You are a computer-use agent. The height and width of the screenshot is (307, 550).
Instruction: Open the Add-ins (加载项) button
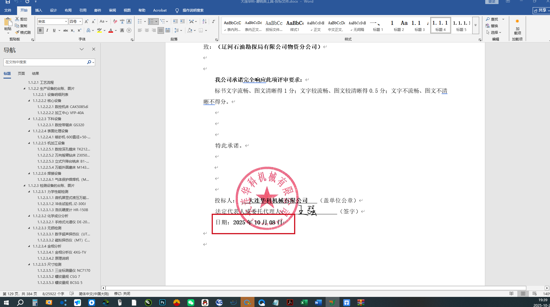pyautogui.click(x=517, y=27)
